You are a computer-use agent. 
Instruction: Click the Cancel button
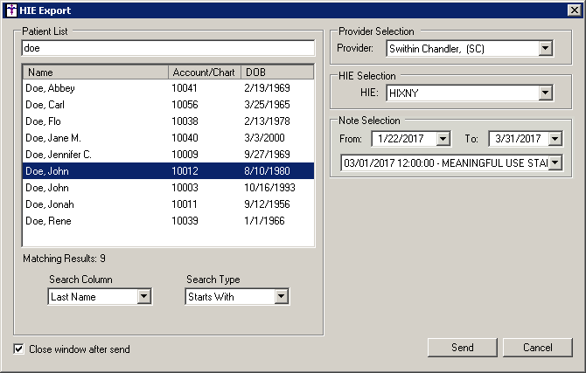coord(538,348)
